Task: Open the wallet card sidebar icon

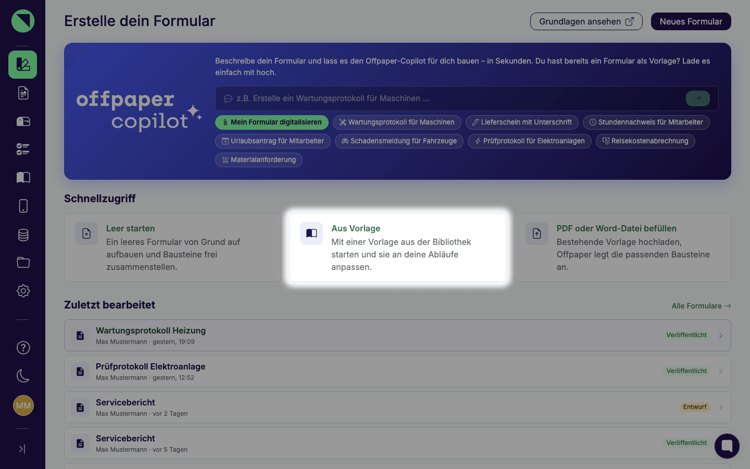Action: [23, 121]
